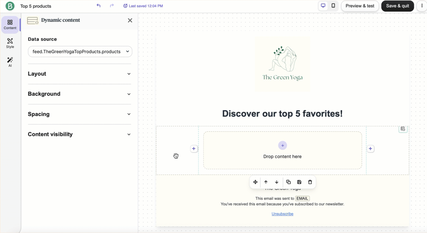This screenshot has width=427, height=233.
Task: Expand the Background section
Action: (79, 94)
